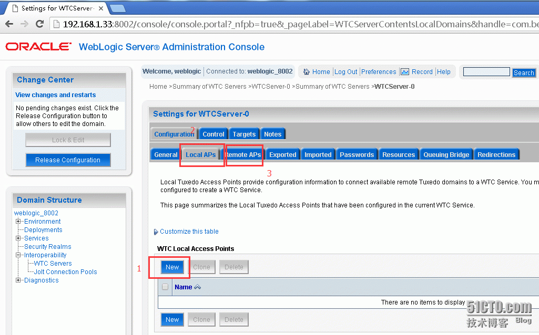Open the Resources sub-tab
Viewport: 539px width, 335px height.
399,155
